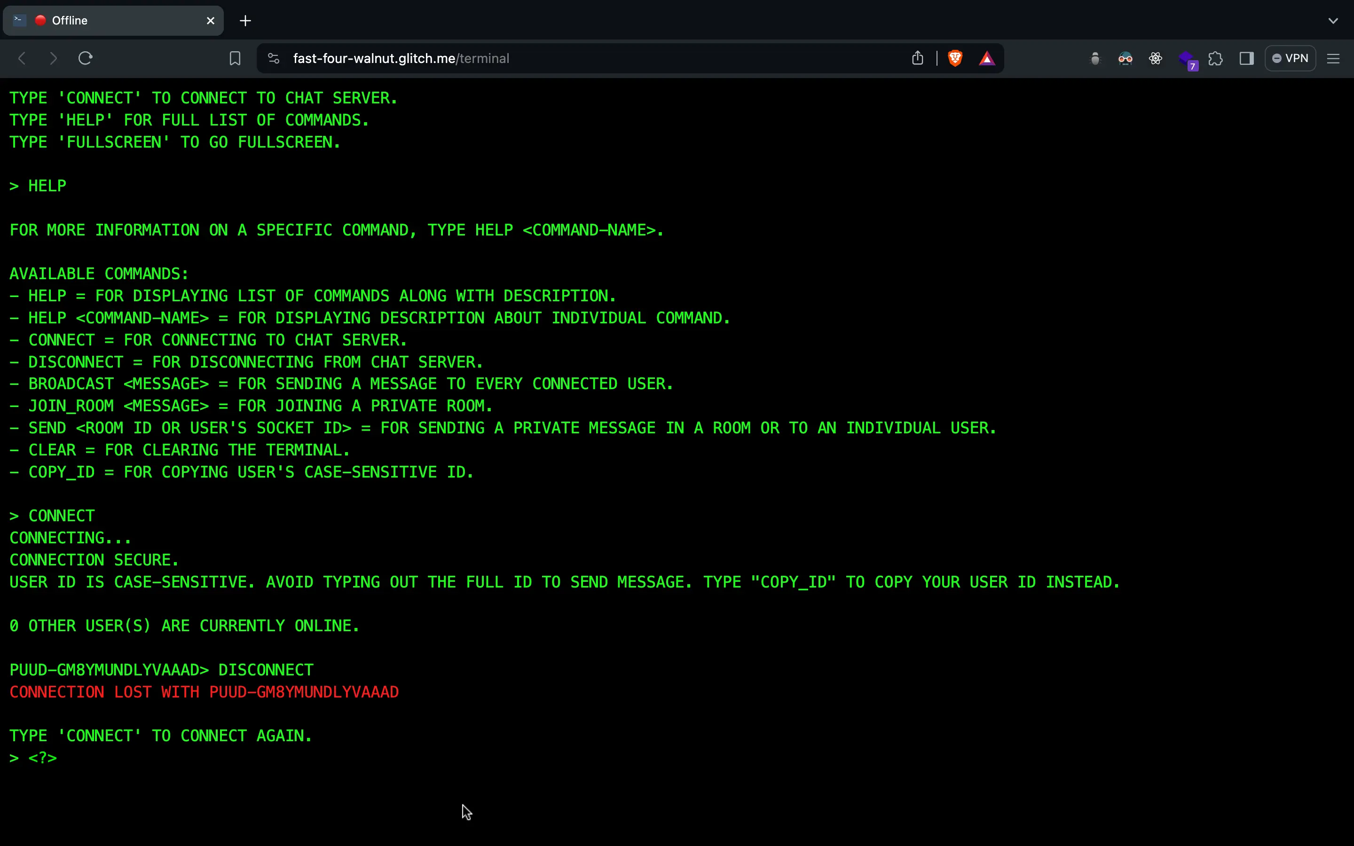Click the PUUD-GM8YMUNDLYVAAAD> DISCONNECT line

(162, 670)
